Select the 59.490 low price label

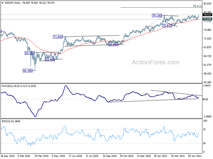[28, 71]
